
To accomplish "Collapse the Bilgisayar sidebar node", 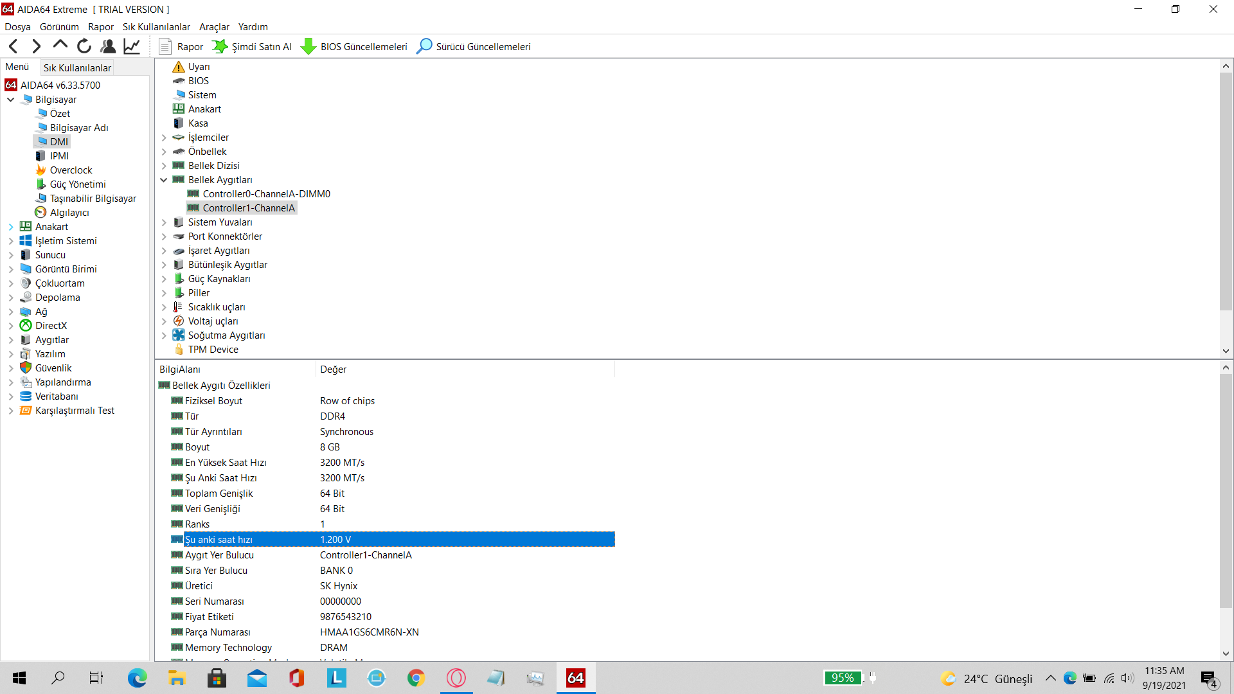I will click(x=11, y=100).
